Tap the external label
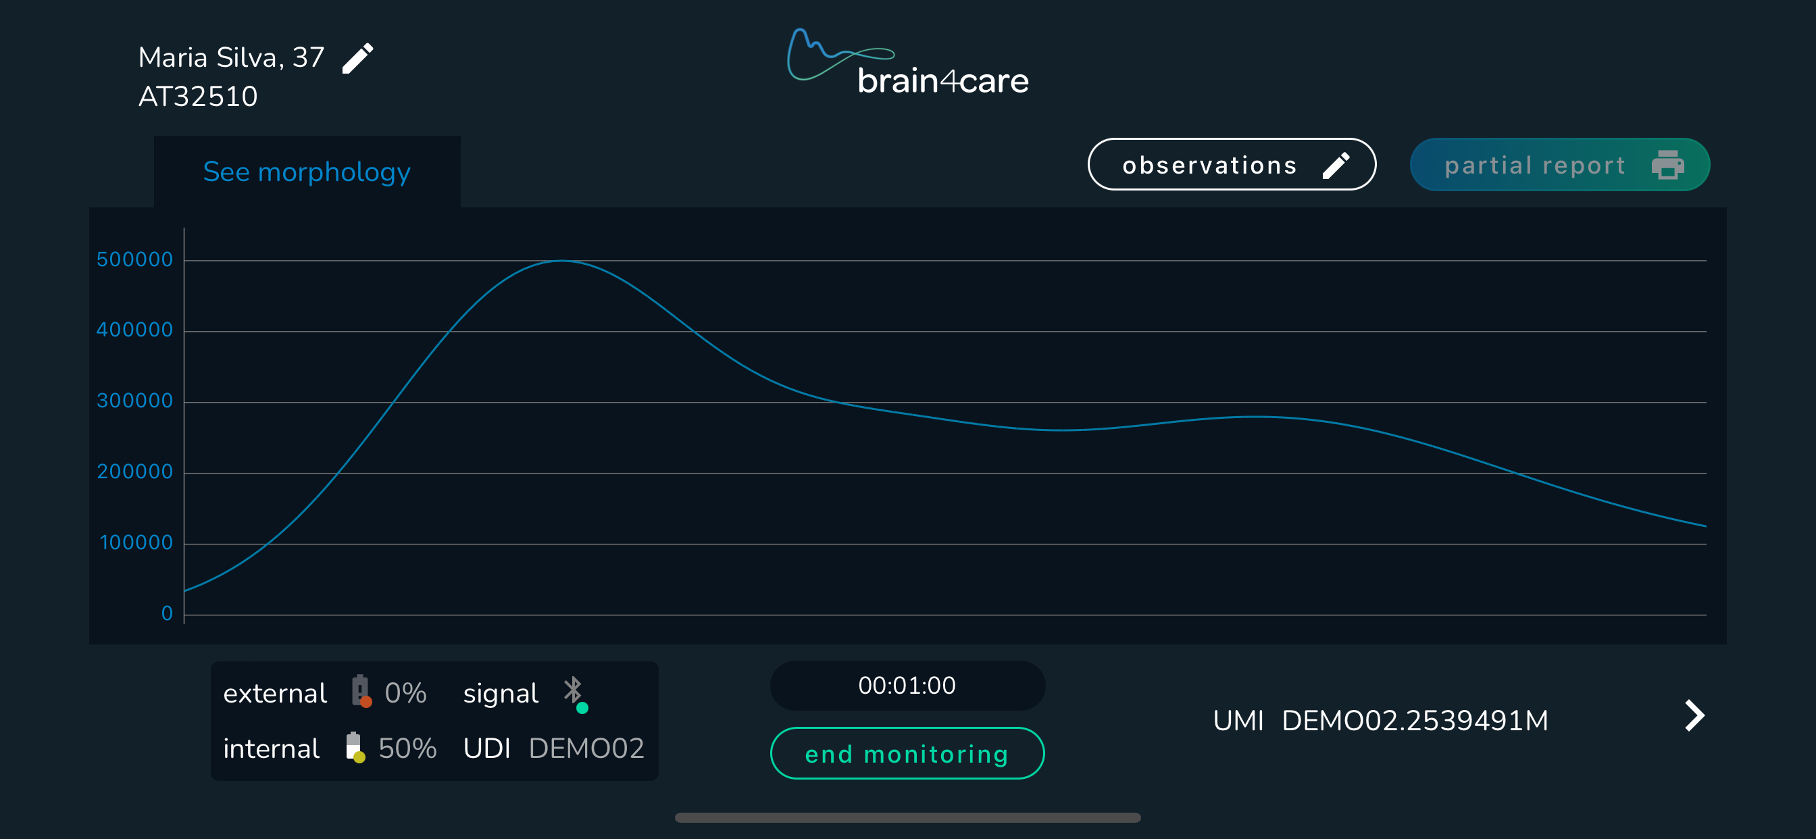This screenshot has width=1816, height=839. [275, 694]
